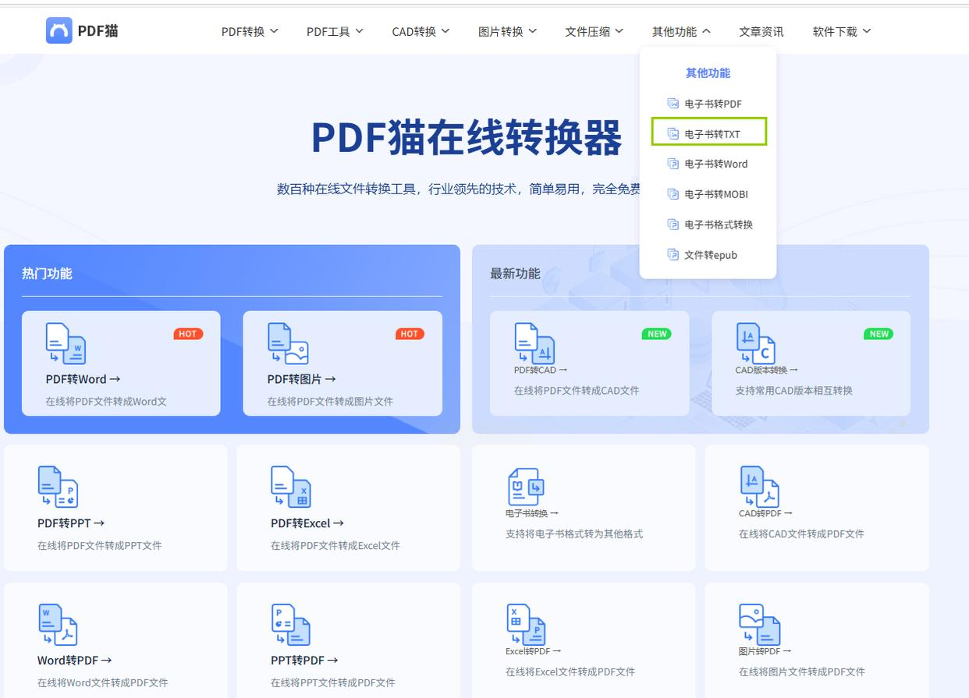The image size is (969, 698).
Task: Open the PDF转PPT → link
Action: (70, 523)
